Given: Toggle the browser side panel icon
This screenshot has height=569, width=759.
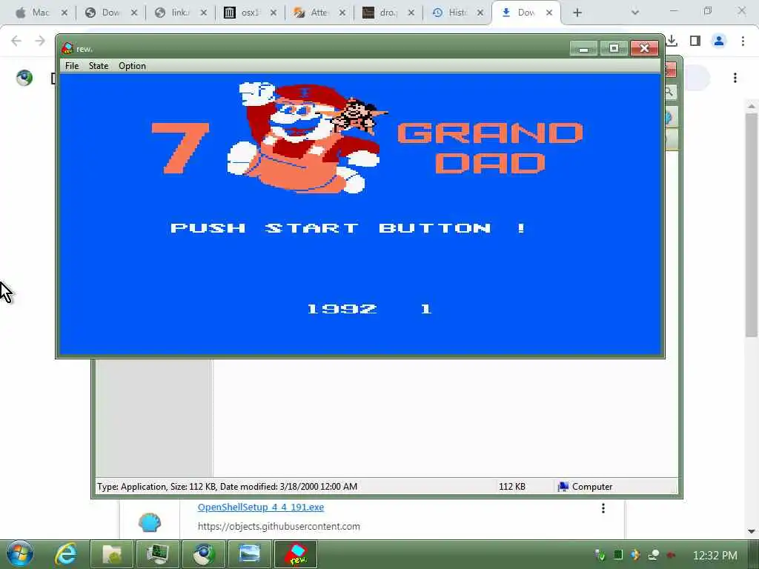Looking at the screenshot, I should [x=695, y=41].
